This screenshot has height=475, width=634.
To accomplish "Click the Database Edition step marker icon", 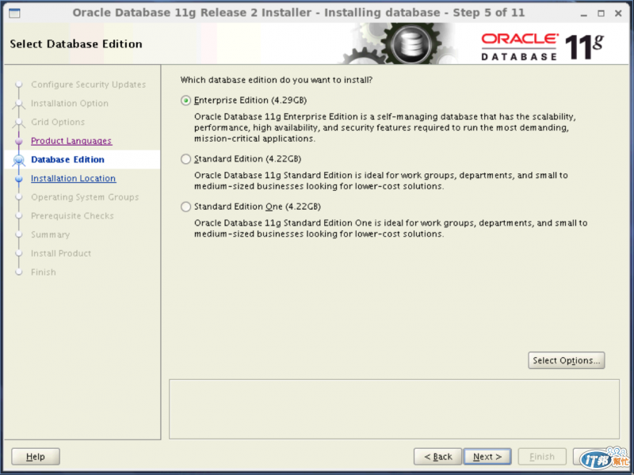I will pyautogui.click(x=18, y=160).
